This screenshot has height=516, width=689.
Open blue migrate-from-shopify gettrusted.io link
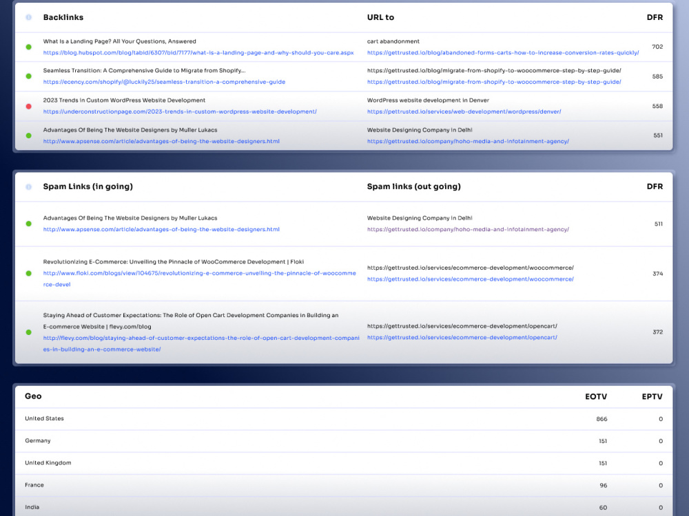(x=494, y=82)
